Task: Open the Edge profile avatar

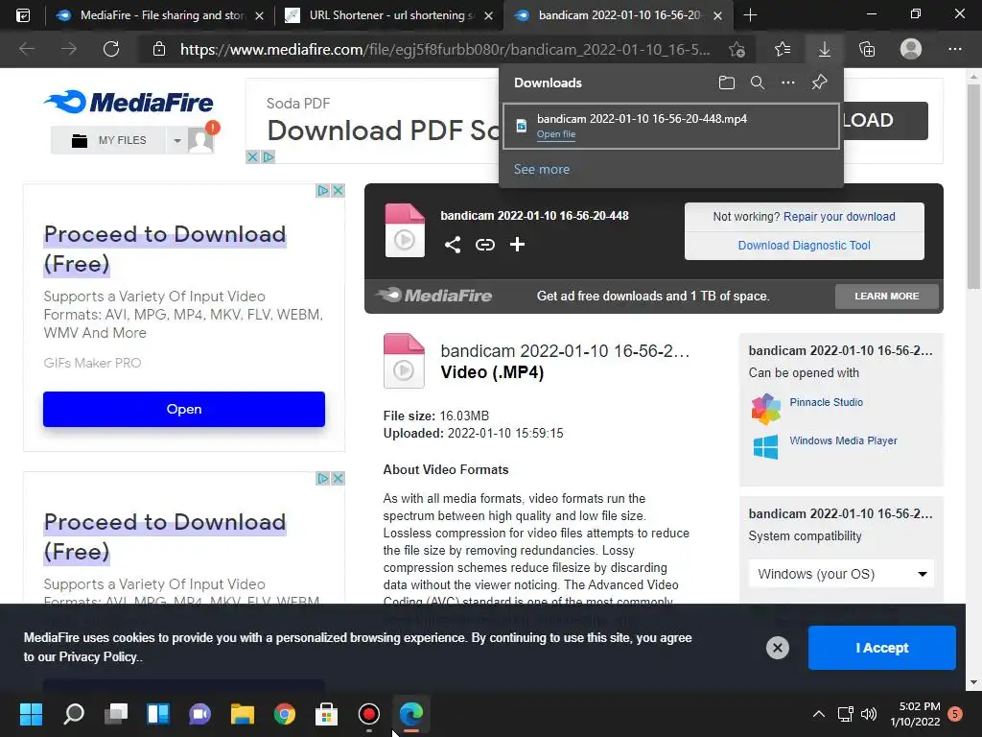Action: pyautogui.click(x=911, y=49)
